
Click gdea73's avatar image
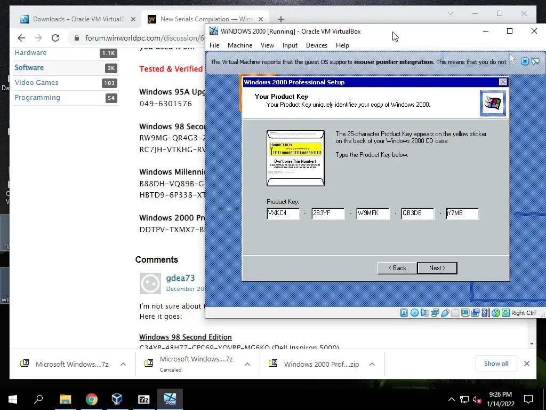150,283
